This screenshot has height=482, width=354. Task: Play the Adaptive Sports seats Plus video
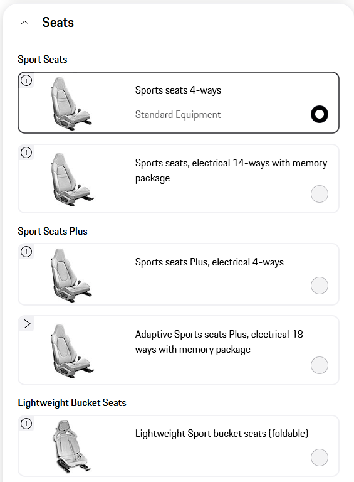(27, 324)
